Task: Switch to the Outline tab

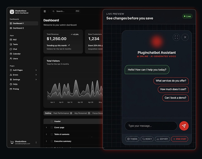Action: click(48, 113)
